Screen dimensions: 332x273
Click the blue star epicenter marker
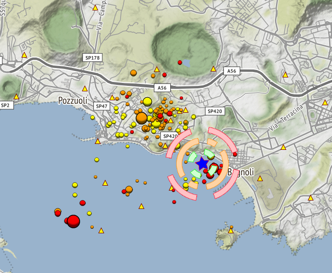202,163
